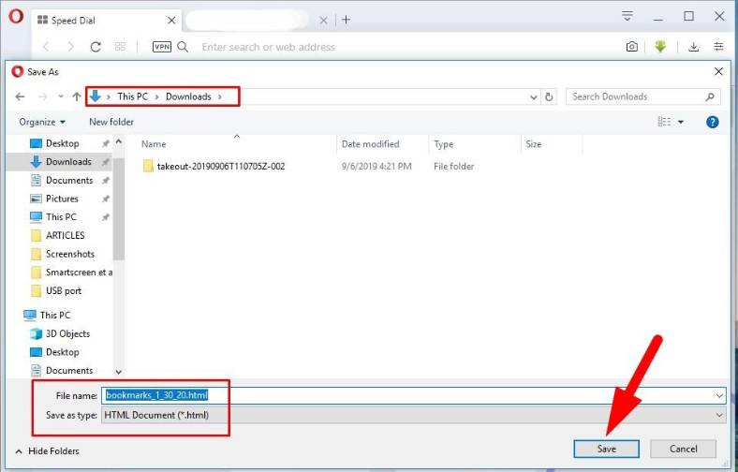Open view options dropdown arrow
Viewport: 738px width, 472px height.
(x=681, y=123)
